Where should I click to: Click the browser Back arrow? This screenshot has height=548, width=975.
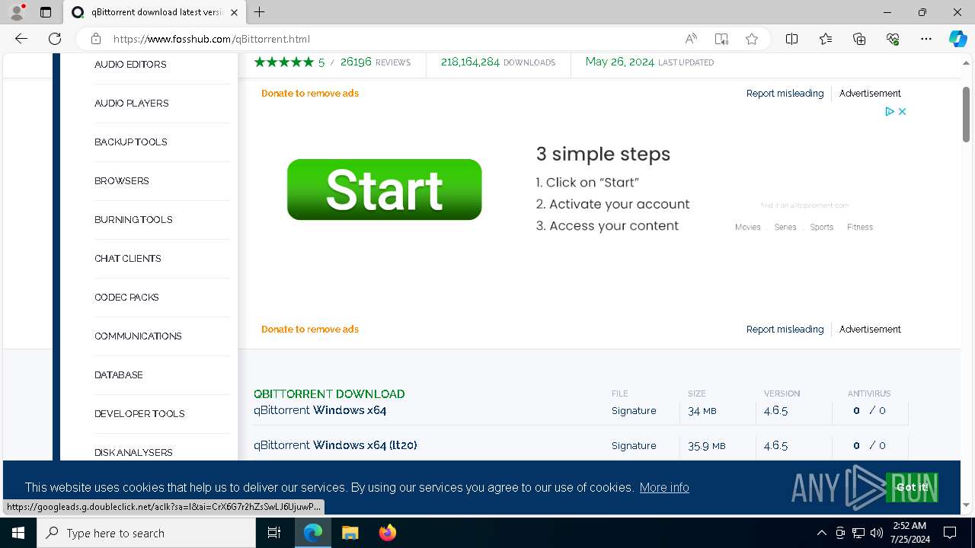click(21, 39)
